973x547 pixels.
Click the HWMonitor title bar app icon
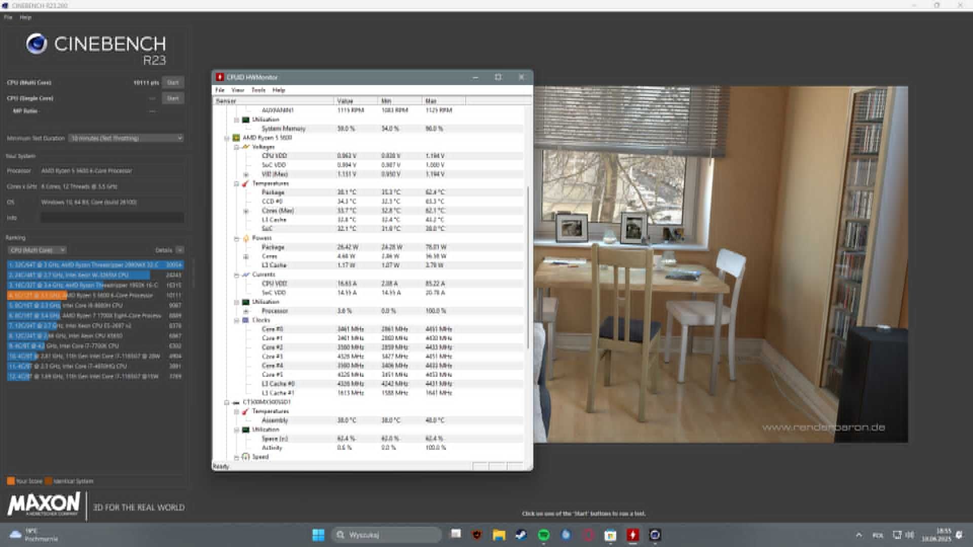219,77
